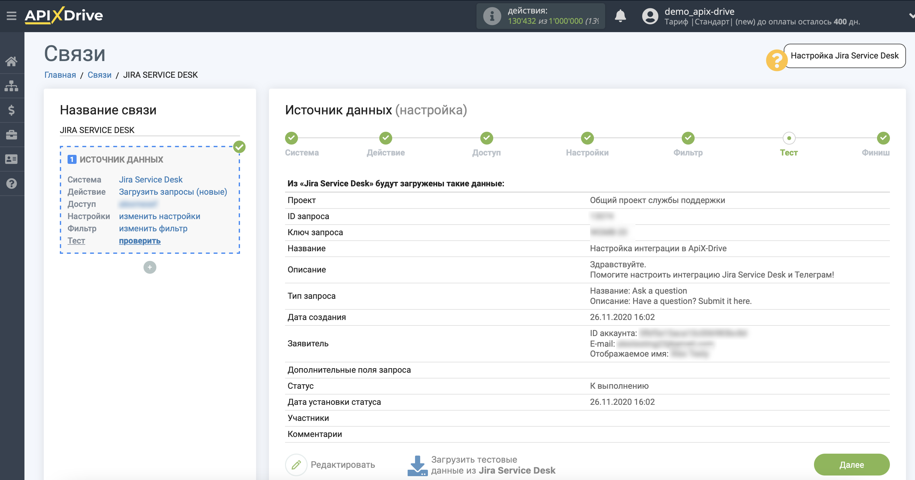Go to the Действие step
The width and height of the screenshot is (915, 480).
coord(386,138)
